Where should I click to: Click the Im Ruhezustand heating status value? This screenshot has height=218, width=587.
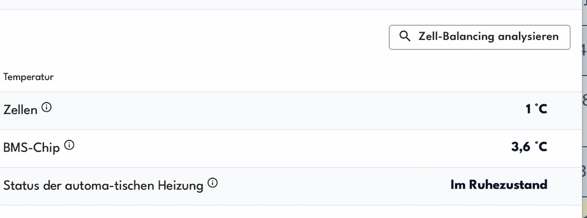499,185
